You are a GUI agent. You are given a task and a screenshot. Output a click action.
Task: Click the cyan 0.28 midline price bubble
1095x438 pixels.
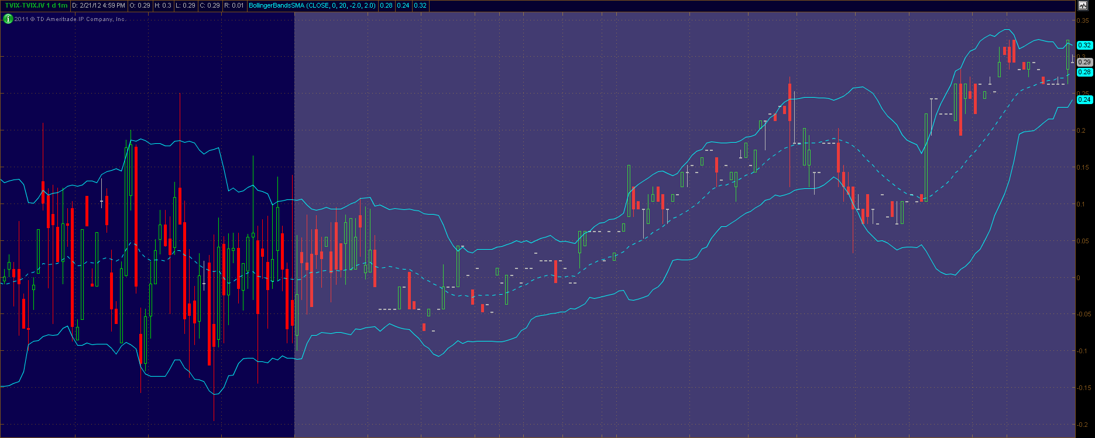click(1084, 72)
